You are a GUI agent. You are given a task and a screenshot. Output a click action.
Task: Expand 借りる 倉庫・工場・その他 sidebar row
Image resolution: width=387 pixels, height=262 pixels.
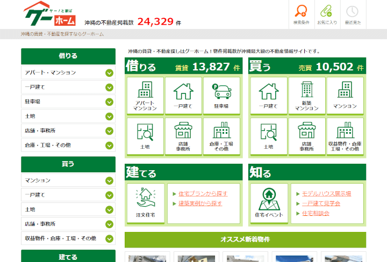coord(68,145)
